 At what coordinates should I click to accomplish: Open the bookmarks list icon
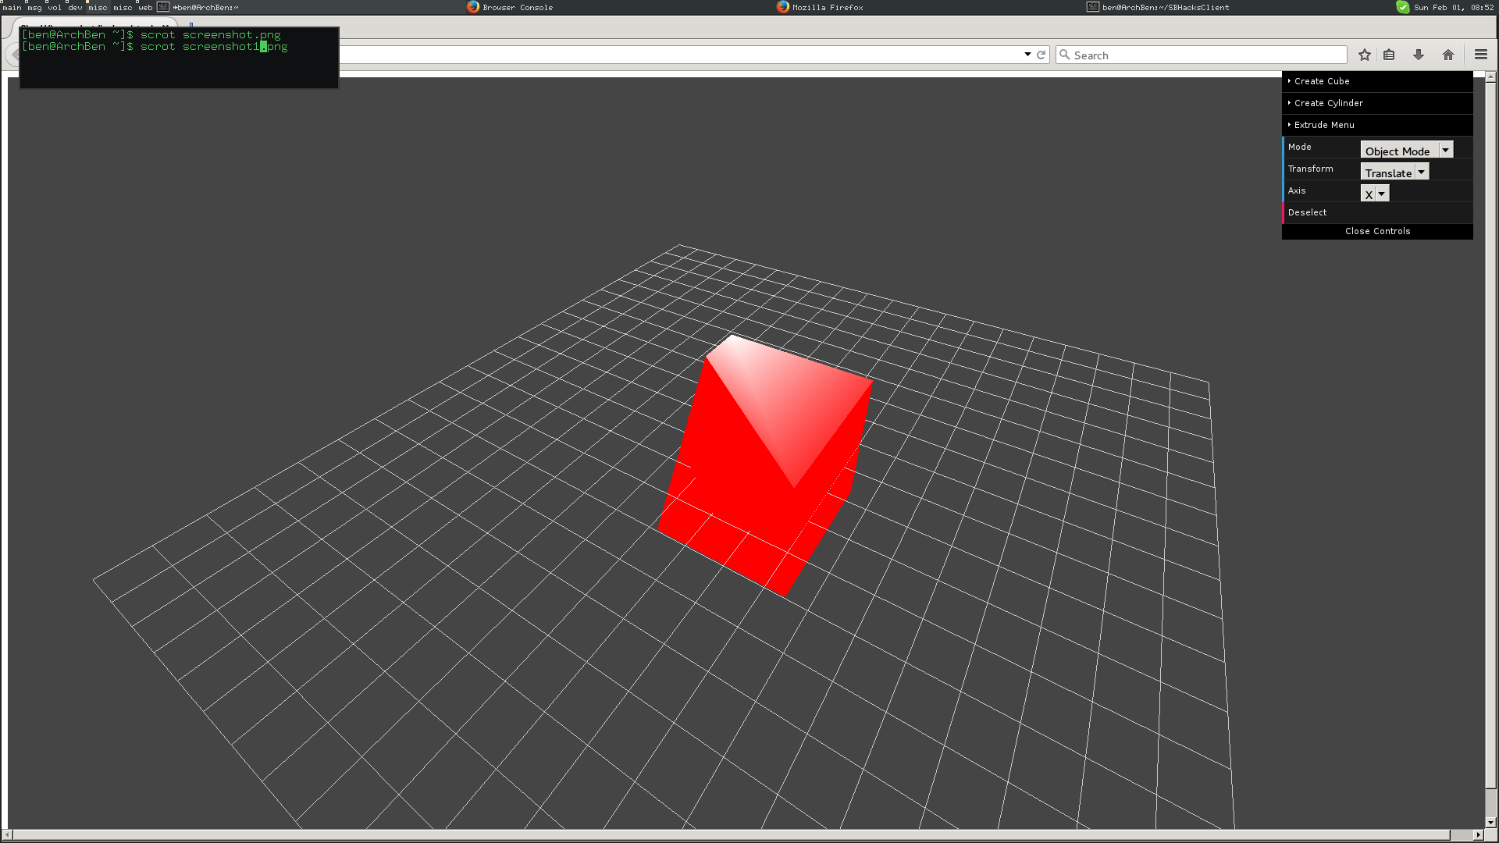click(1389, 55)
